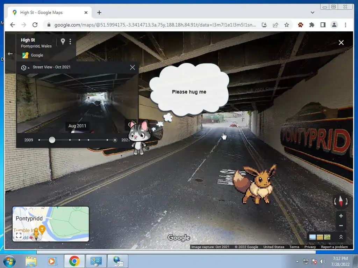Select the 2009 first timeline dot
The image size is (358, 268).
(39, 140)
